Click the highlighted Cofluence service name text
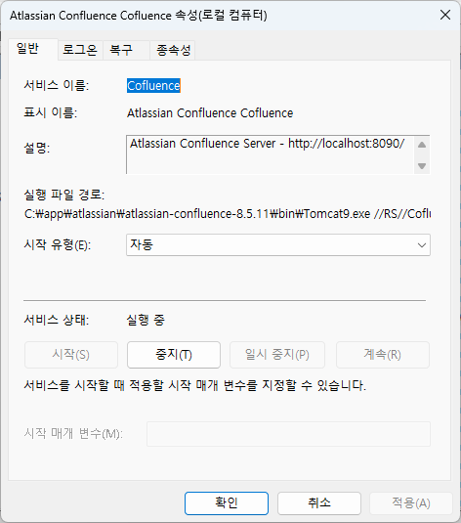Viewport: 461px width, 523px height. (x=153, y=86)
